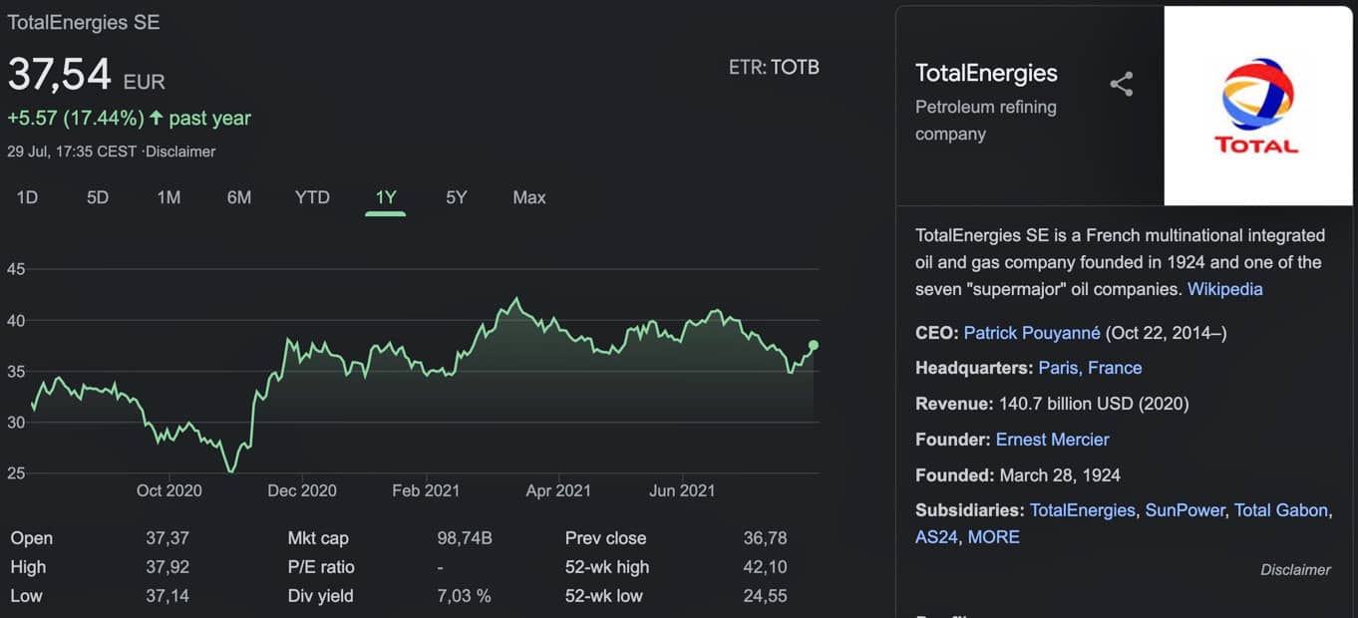Click the 52-wk low value 24,55
The image size is (1358, 618).
tap(765, 596)
